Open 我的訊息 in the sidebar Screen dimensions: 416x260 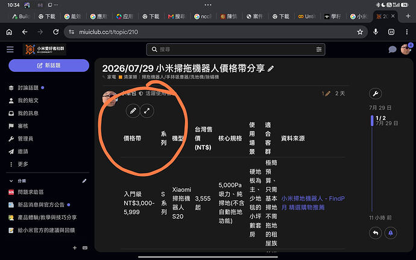[x=28, y=113]
